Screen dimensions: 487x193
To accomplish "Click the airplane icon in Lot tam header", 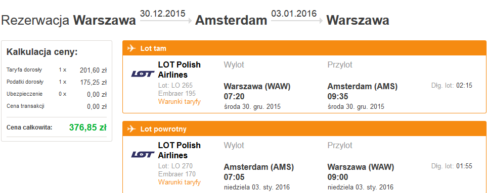I will [x=131, y=48].
